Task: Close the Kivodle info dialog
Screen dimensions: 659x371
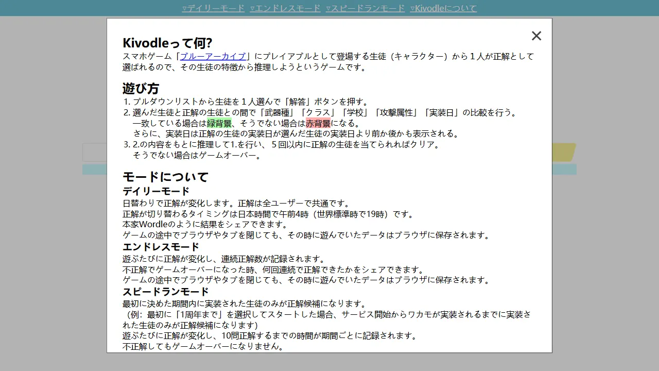Action: point(536,36)
